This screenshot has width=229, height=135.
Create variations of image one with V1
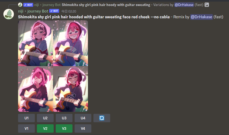tap(26, 128)
